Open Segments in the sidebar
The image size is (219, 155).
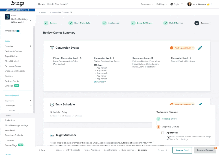[9, 101]
